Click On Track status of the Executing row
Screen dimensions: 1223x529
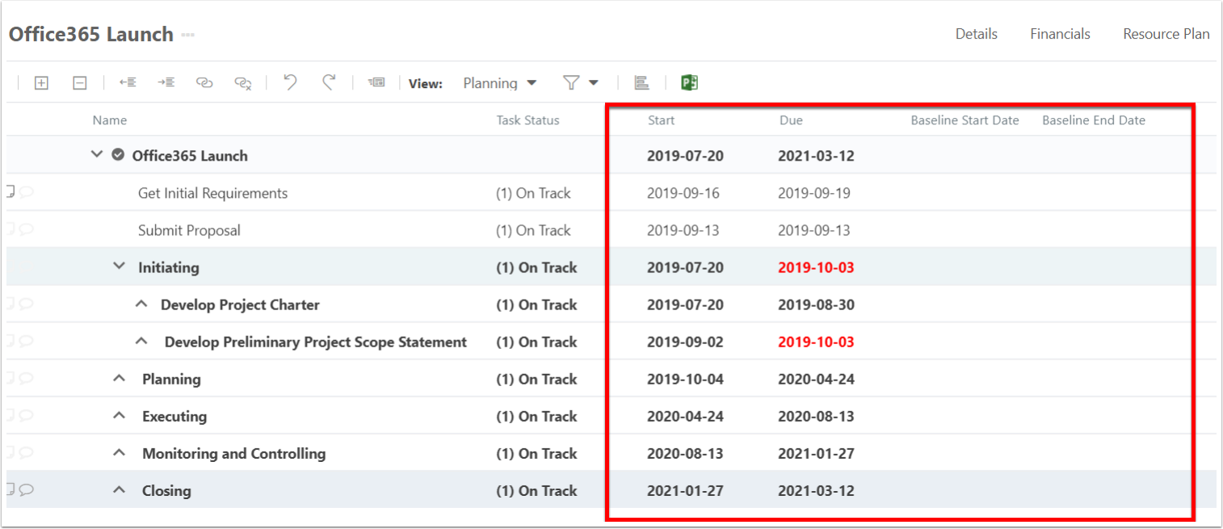point(536,416)
